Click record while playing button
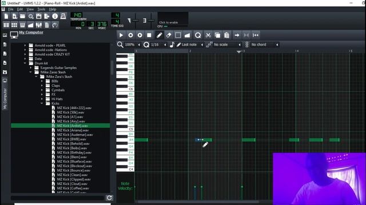The width and height of the screenshot is (366, 205). click(140, 35)
